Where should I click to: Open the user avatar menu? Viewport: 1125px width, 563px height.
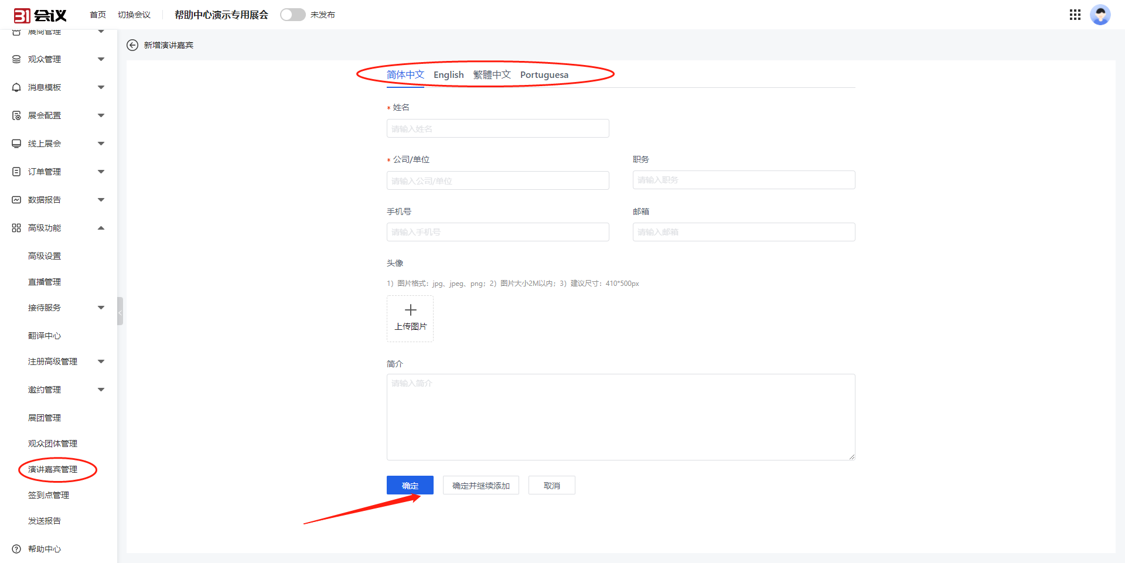click(x=1100, y=15)
